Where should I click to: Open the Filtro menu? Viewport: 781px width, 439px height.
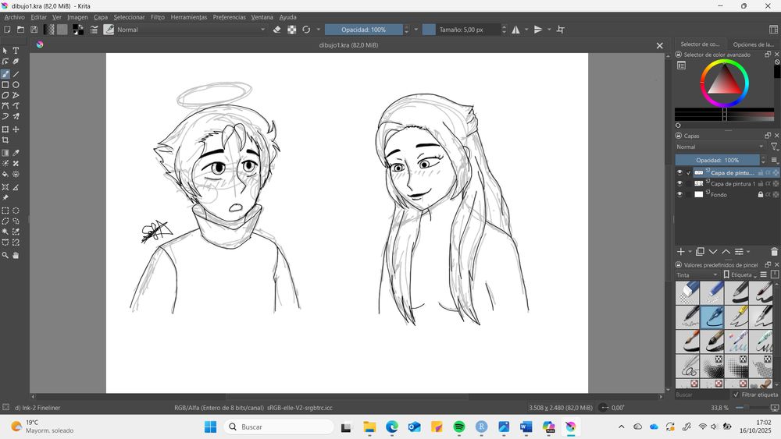pos(157,17)
